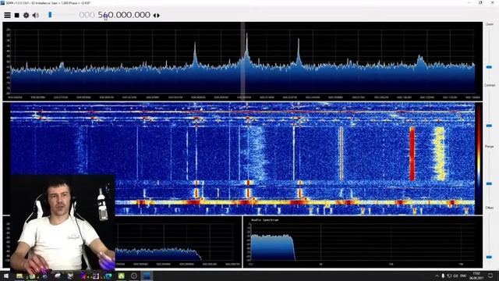Click the taskbar clock
Screen dimensions: 499x281
pyautogui.click(x=476, y=276)
